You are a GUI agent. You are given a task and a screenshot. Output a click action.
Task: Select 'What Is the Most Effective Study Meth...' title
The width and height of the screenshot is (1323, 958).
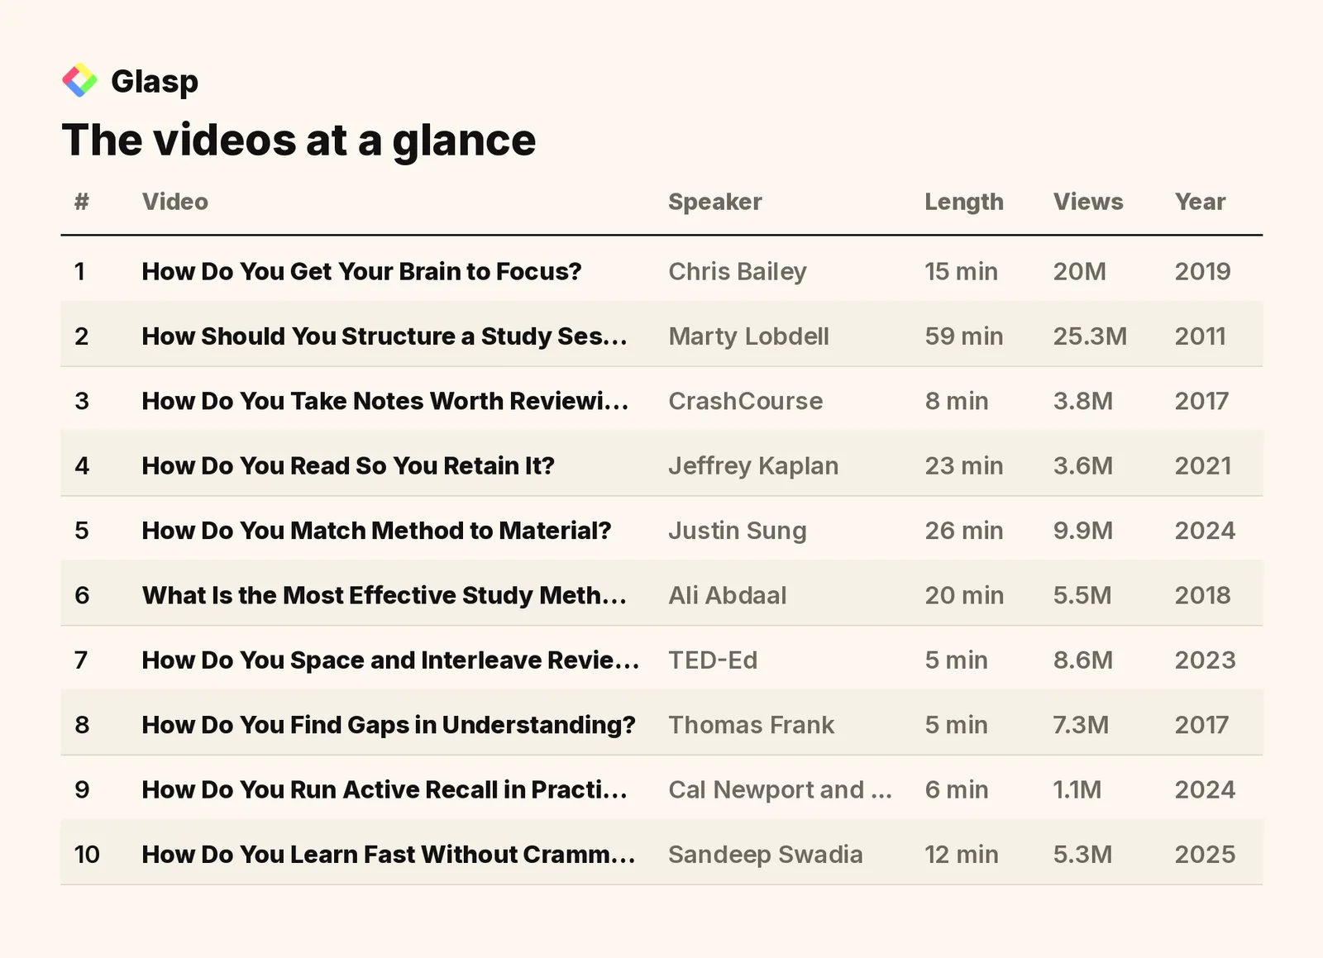pos(384,595)
